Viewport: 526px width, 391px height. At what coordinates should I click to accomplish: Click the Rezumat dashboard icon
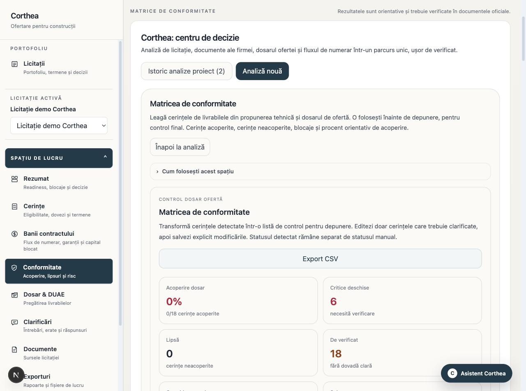(x=14, y=179)
